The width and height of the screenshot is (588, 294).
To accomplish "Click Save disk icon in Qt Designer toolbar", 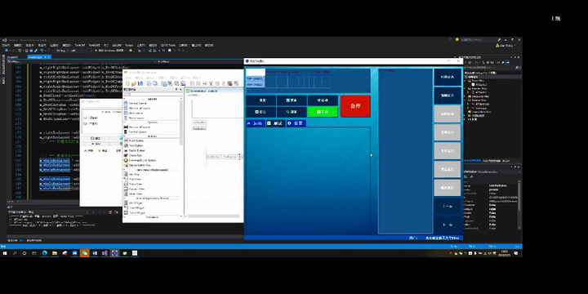I will [140, 83].
